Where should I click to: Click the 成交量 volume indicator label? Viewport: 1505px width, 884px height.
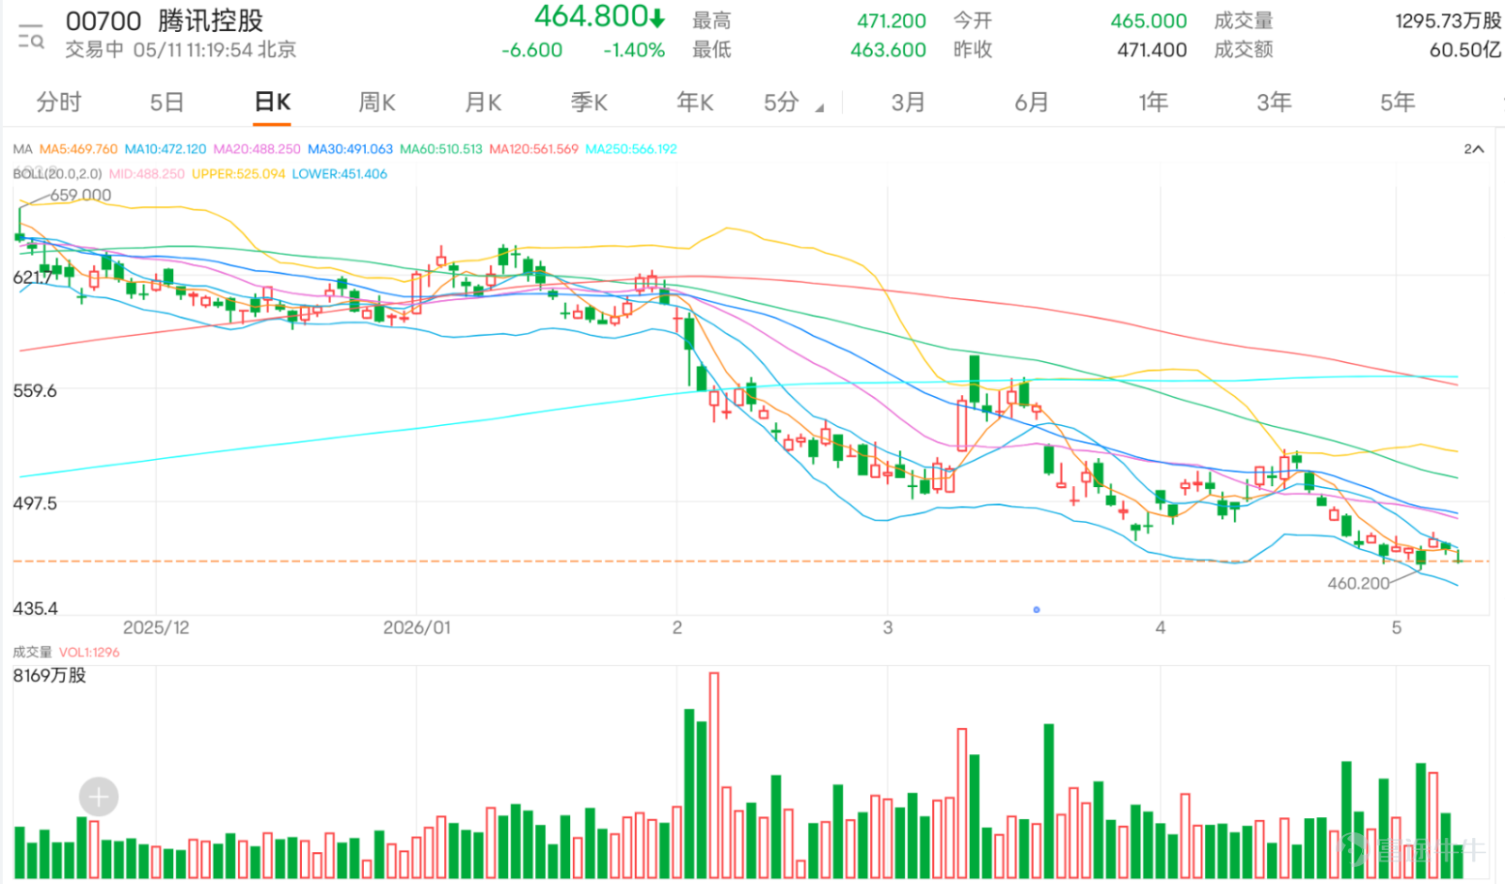click(x=32, y=652)
